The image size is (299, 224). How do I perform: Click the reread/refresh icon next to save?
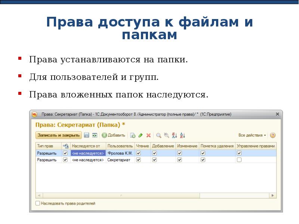tap(95, 135)
